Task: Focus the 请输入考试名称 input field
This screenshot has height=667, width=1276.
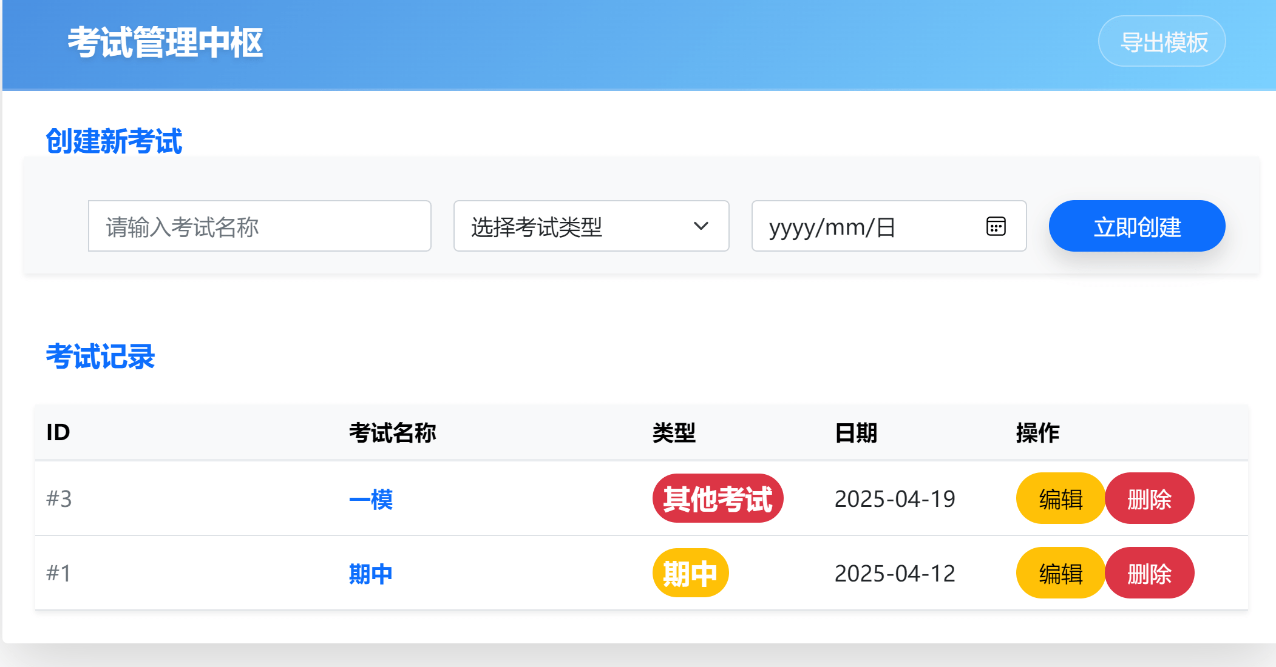Action: (x=259, y=226)
